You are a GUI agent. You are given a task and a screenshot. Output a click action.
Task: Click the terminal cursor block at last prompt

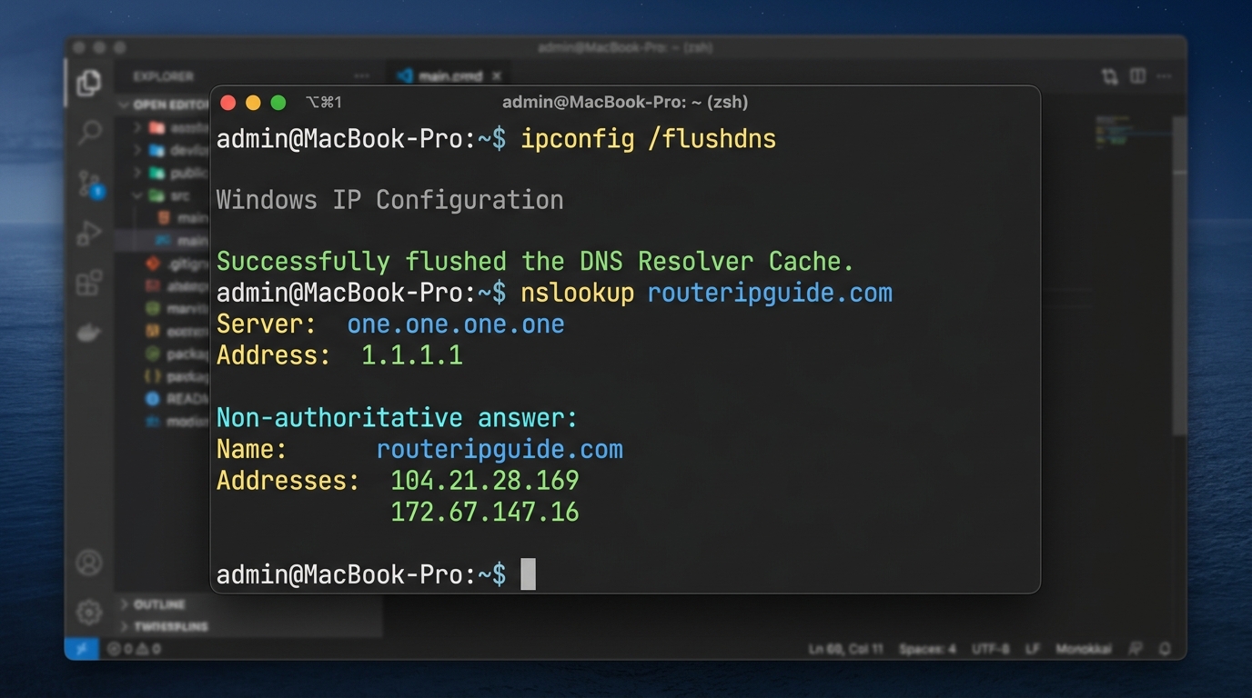coord(528,574)
